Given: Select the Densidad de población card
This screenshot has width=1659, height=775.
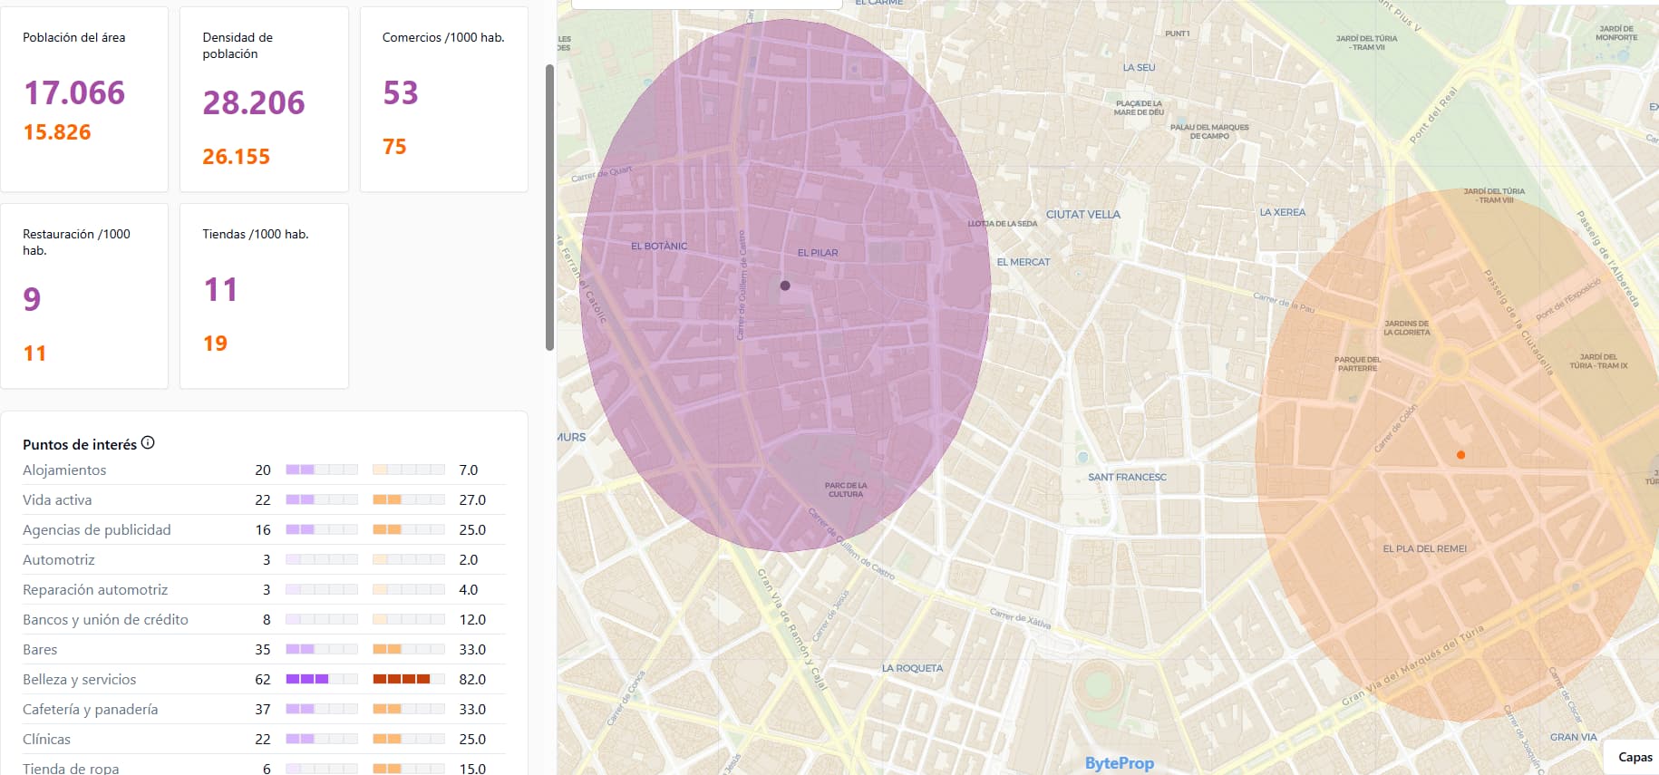Looking at the screenshot, I should (264, 99).
